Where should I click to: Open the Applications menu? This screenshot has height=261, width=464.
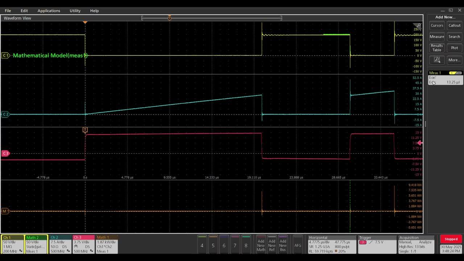tap(49, 11)
